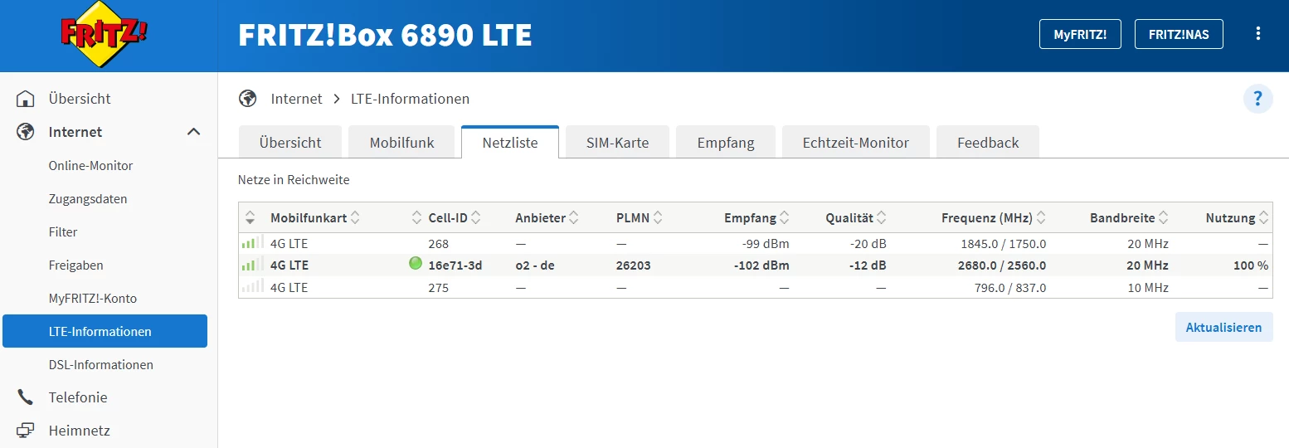This screenshot has height=448, width=1289.
Task: Select the o2 - de network row
Action: click(756, 265)
